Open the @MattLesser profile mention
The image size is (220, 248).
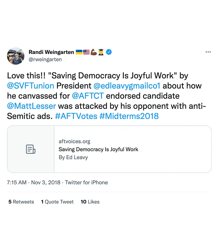point(31,106)
